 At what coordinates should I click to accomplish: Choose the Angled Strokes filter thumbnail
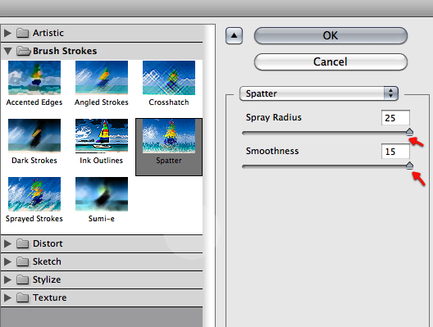tap(102, 78)
